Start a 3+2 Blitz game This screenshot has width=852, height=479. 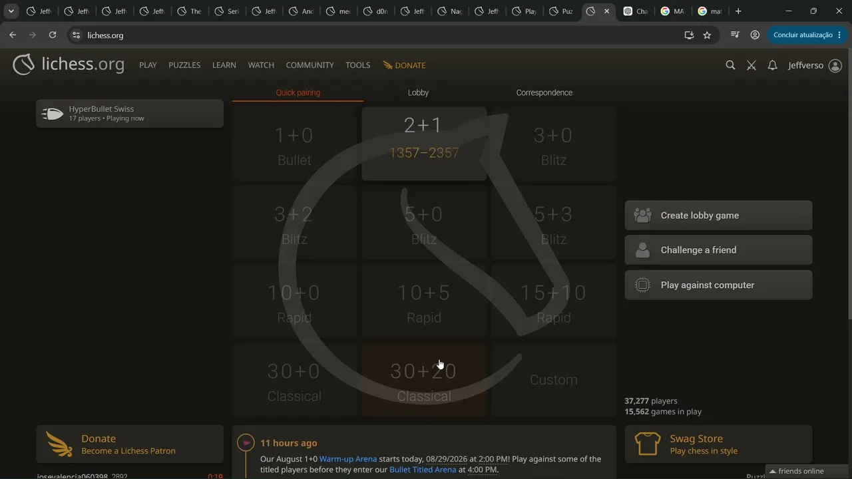click(294, 222)
